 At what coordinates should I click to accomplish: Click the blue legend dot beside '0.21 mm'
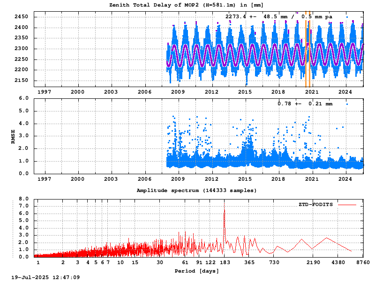[x=347, y=104]
